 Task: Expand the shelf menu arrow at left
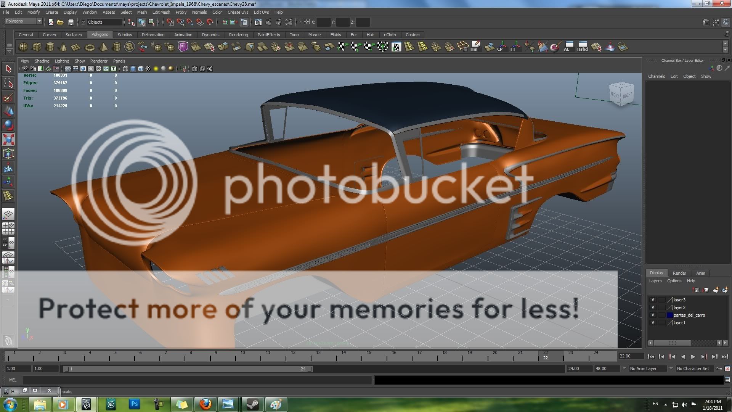tap(9, 51)
